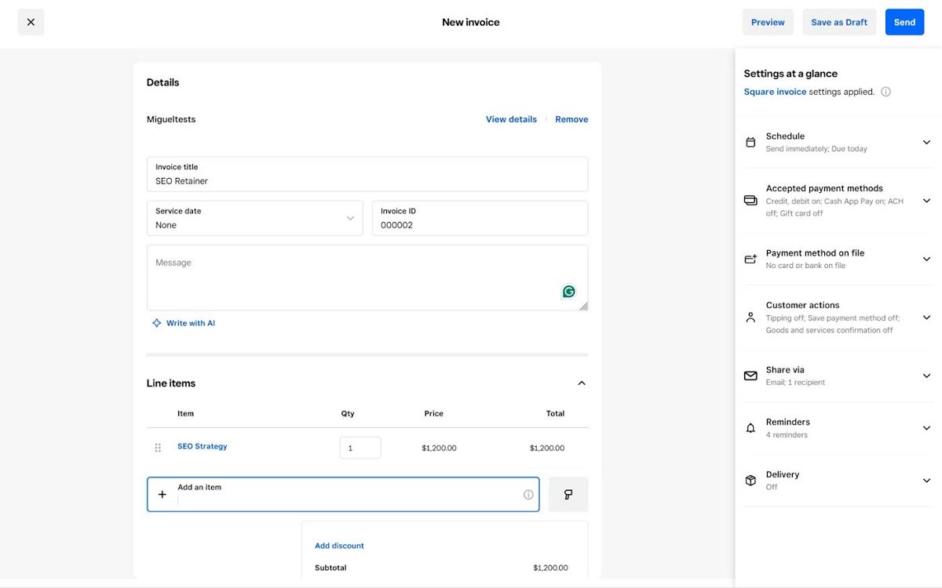Expand the Delivery settings row
This screenshot has width=942, height=588.
(926, 481)
